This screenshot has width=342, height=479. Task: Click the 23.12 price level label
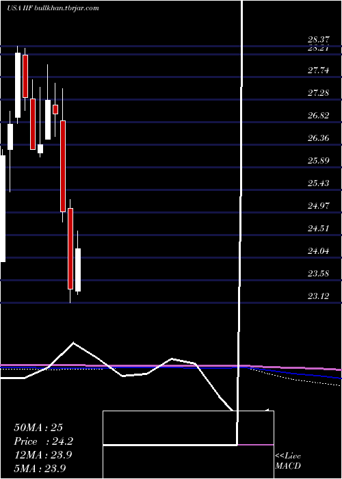point(319,296)
